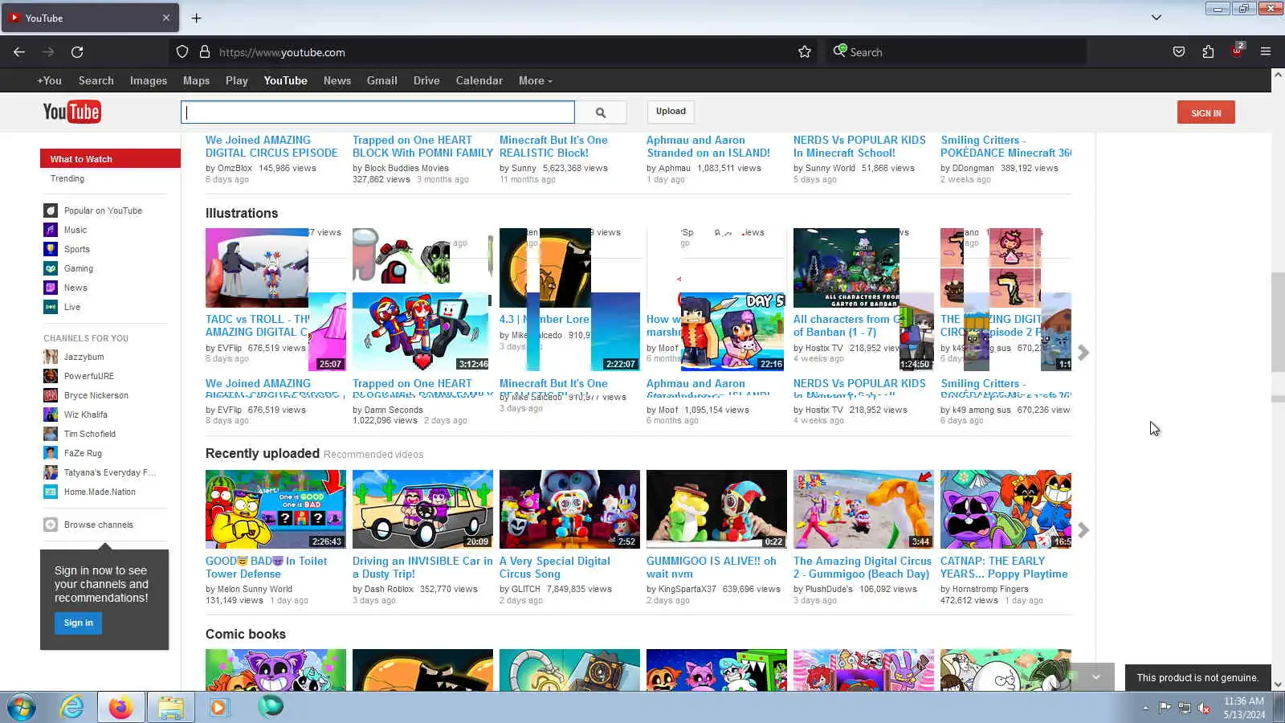Open the Wiz Khalifa channel
Image resolution: width=1285 pixels, height=723 pixels.
tap(86, 415)
